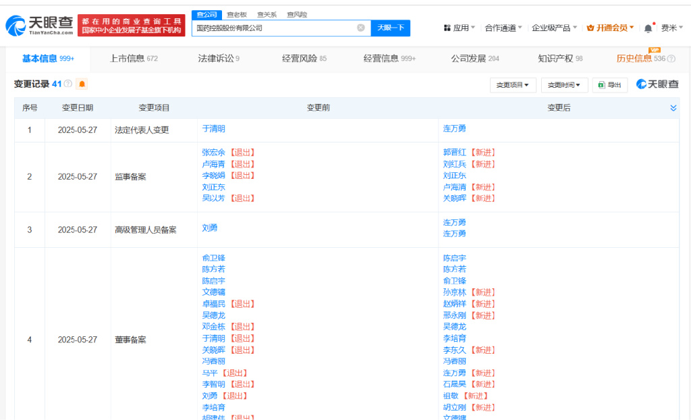The width and height of the screenshot is (691, 420).
Task: Click the orange alert bell beside 变更记录
Action: pos(82,84)
